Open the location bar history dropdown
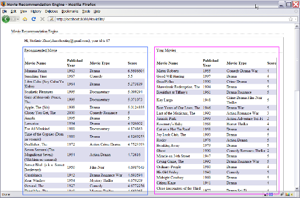This screenshot has height=198, width=300. tap(296, 19)
